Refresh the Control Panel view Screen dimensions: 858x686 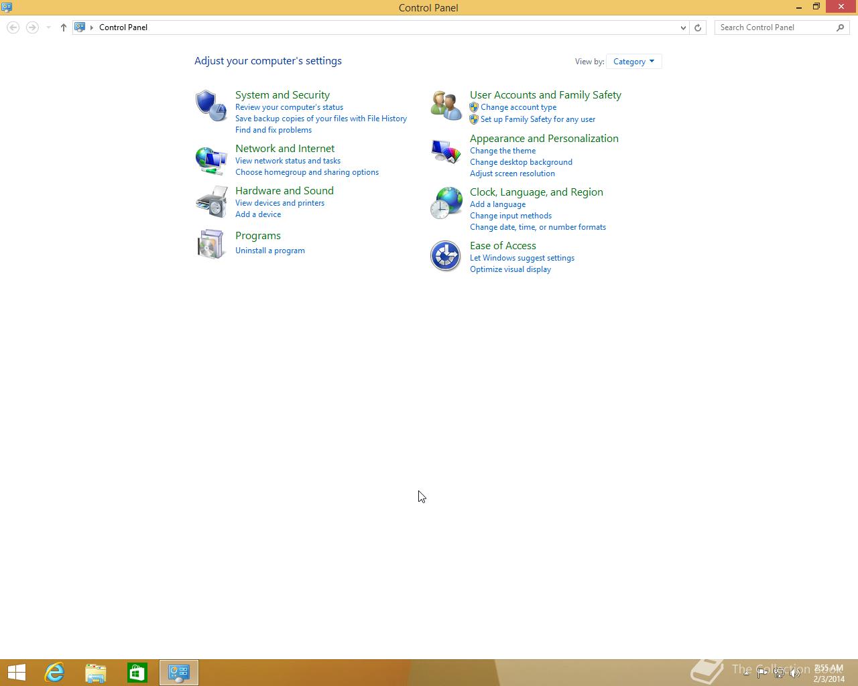coord(698,27)
